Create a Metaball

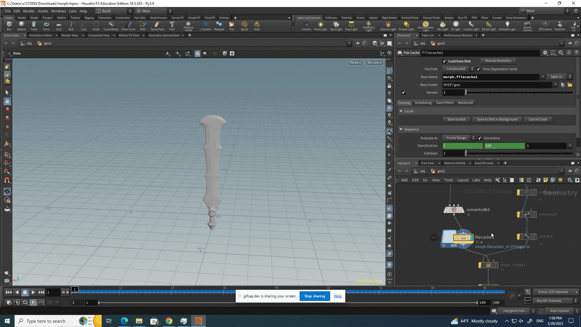[219, 26]
